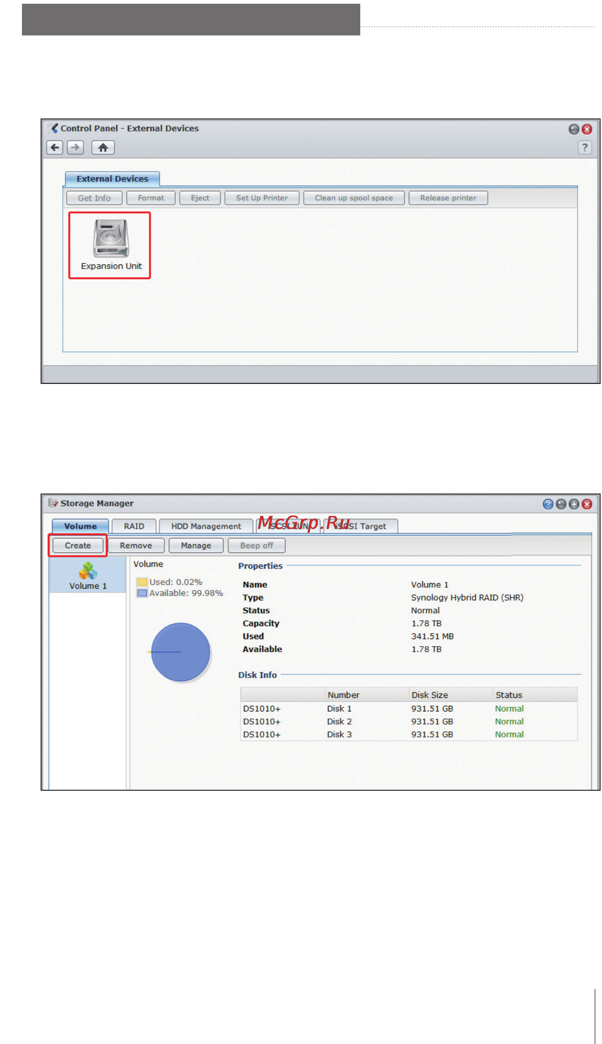602x1044 pixels.
Task: Click Manage in Storage Manager
Action: click(196, 545)
